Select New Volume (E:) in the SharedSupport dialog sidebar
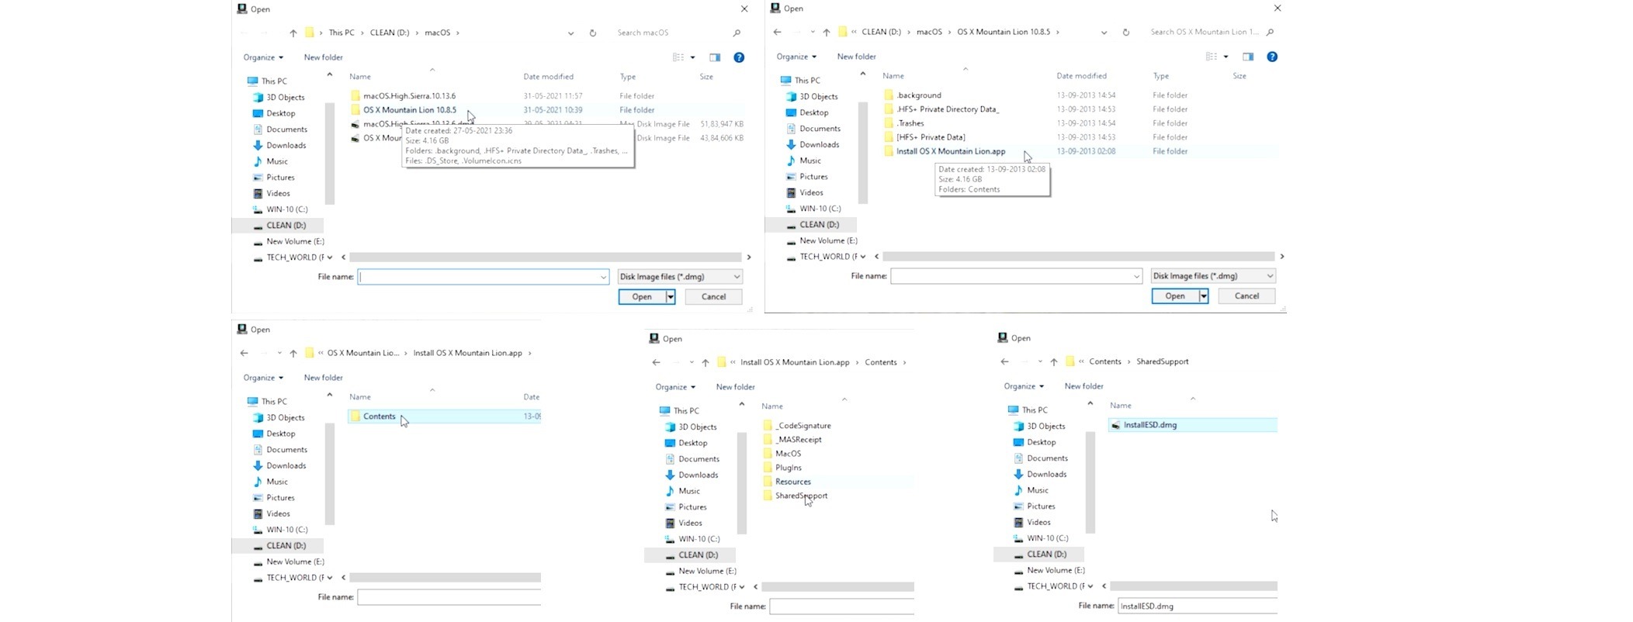The height and width of the screenshot is (622, 1633). tap(1056, 570)
